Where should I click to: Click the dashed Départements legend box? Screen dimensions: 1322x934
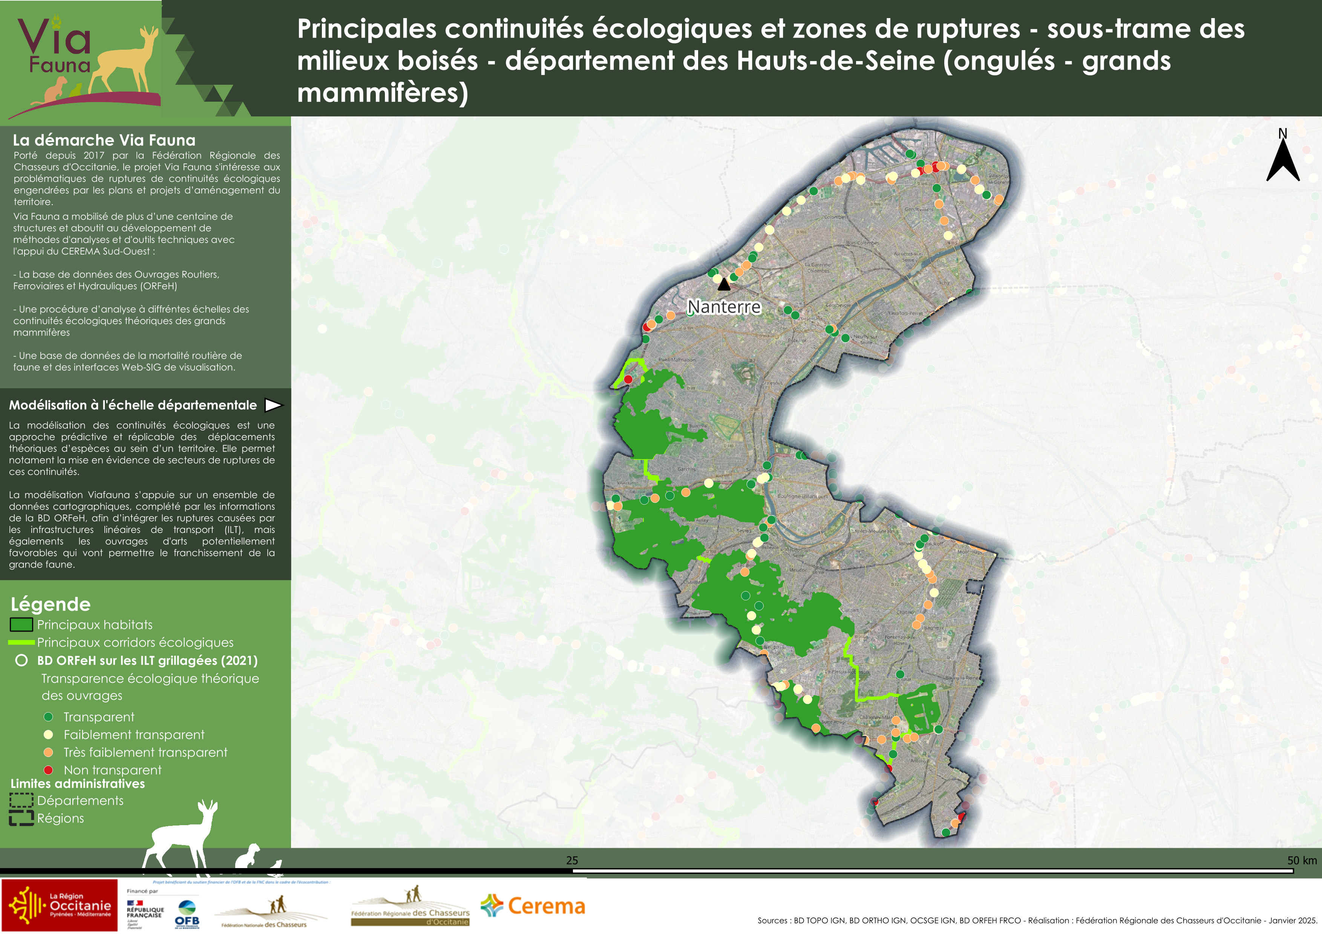21,800
